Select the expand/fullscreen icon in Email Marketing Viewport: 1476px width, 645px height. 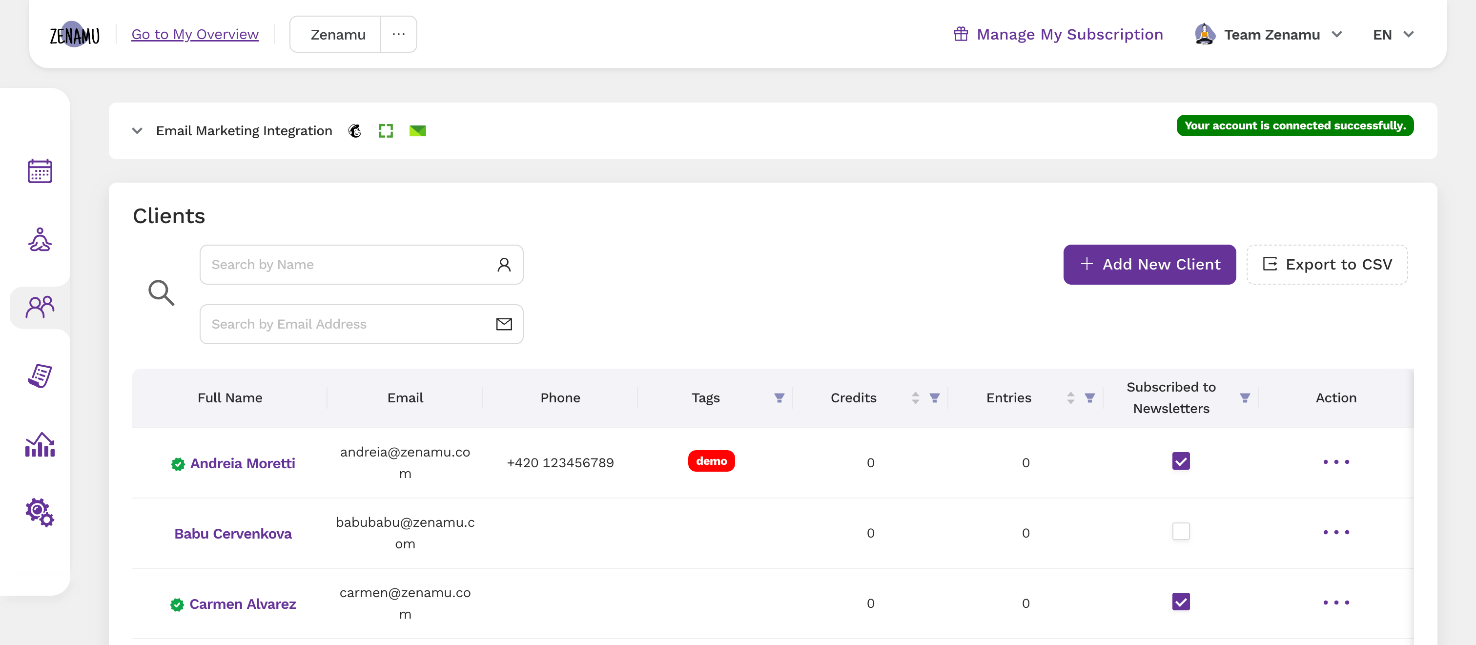[x=385, y=130]
